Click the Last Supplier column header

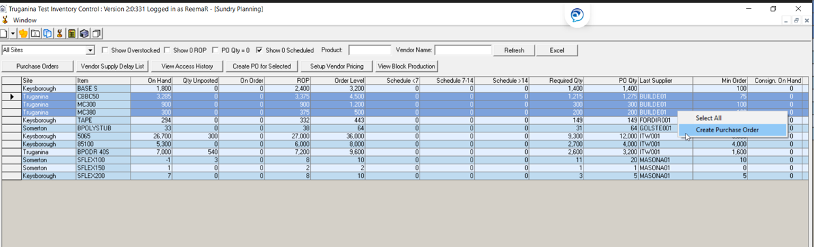coord(666,81)
